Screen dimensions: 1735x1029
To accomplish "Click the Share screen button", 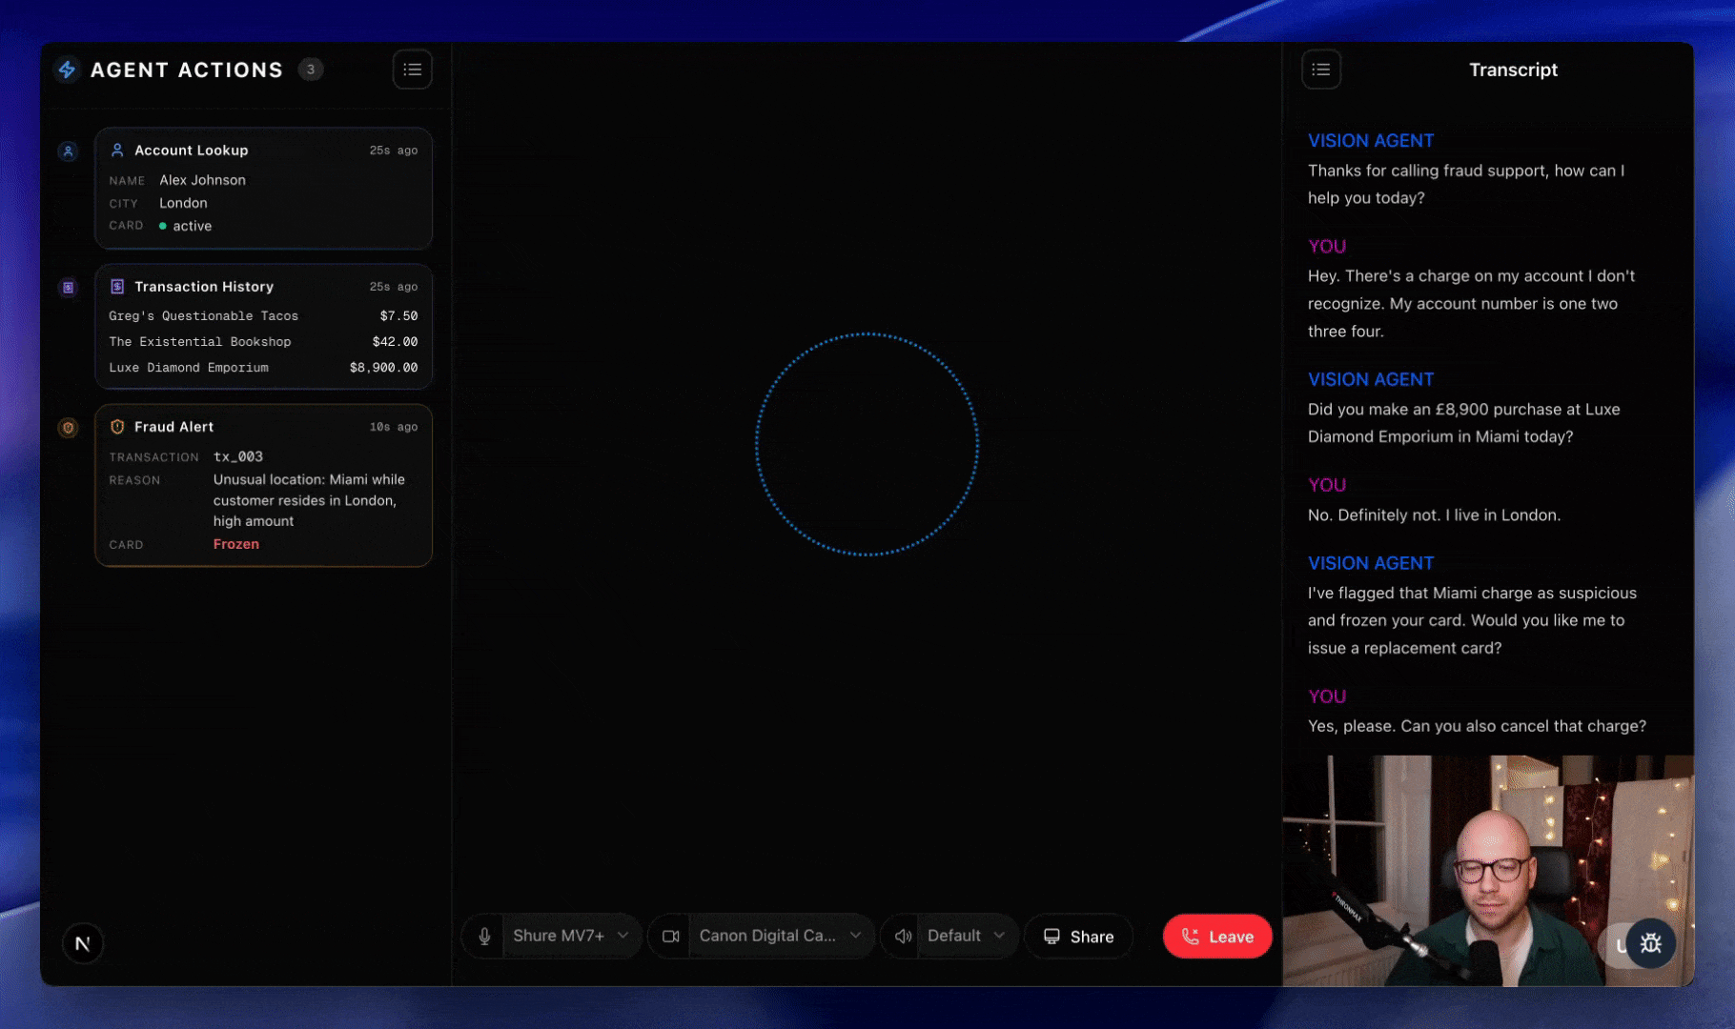I will click(1078, 937).
